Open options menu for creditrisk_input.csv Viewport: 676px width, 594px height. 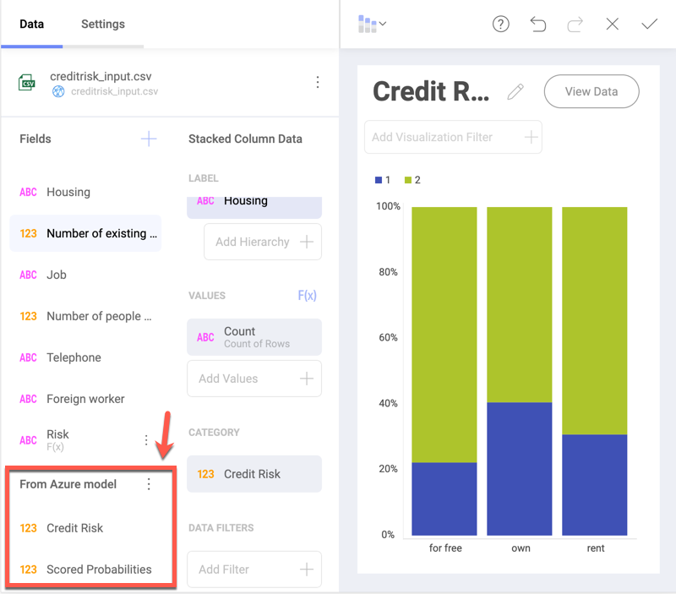tap(318, 82)
